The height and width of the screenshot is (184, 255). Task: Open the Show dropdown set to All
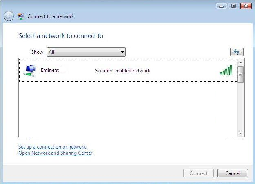(x=86, y=52)
